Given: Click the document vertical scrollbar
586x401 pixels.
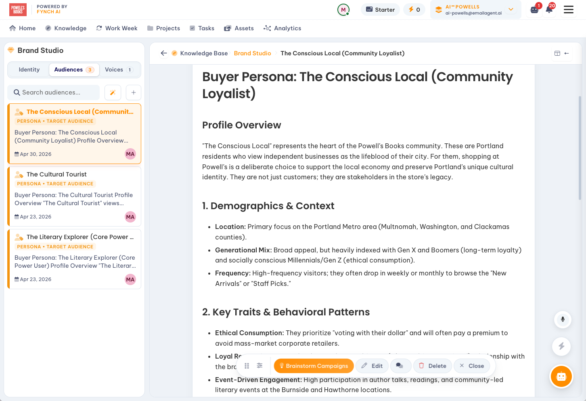Looking at the screenshot, I should (580, 147).
